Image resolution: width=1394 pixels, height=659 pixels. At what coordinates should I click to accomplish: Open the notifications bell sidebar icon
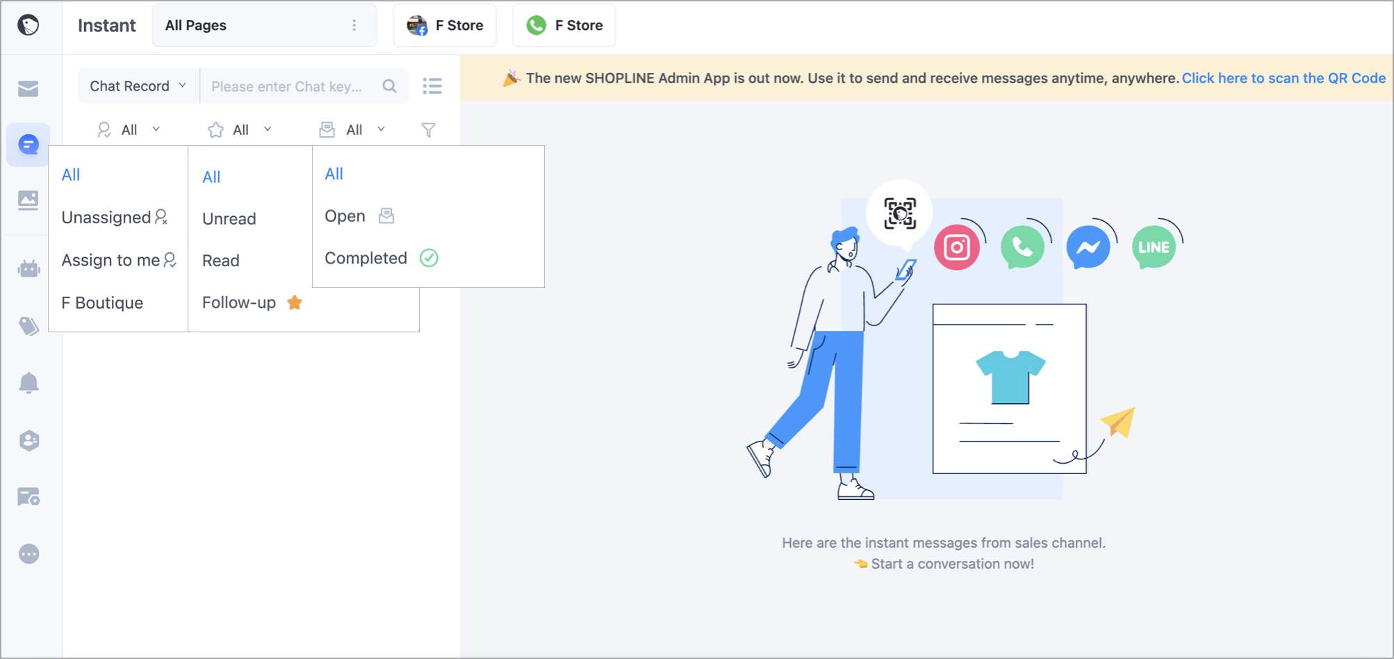(28, 383)
